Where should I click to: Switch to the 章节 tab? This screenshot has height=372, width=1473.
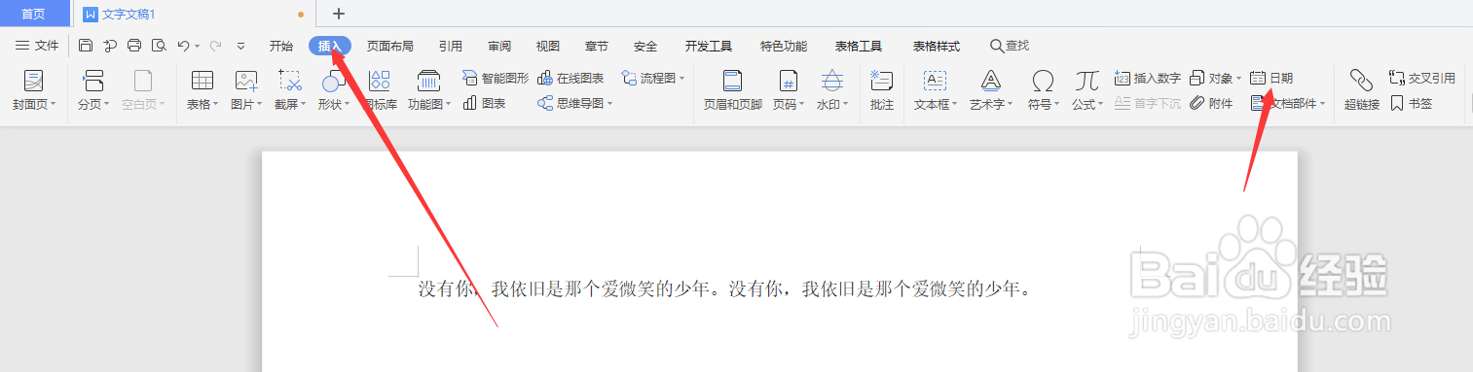point(597,46)
